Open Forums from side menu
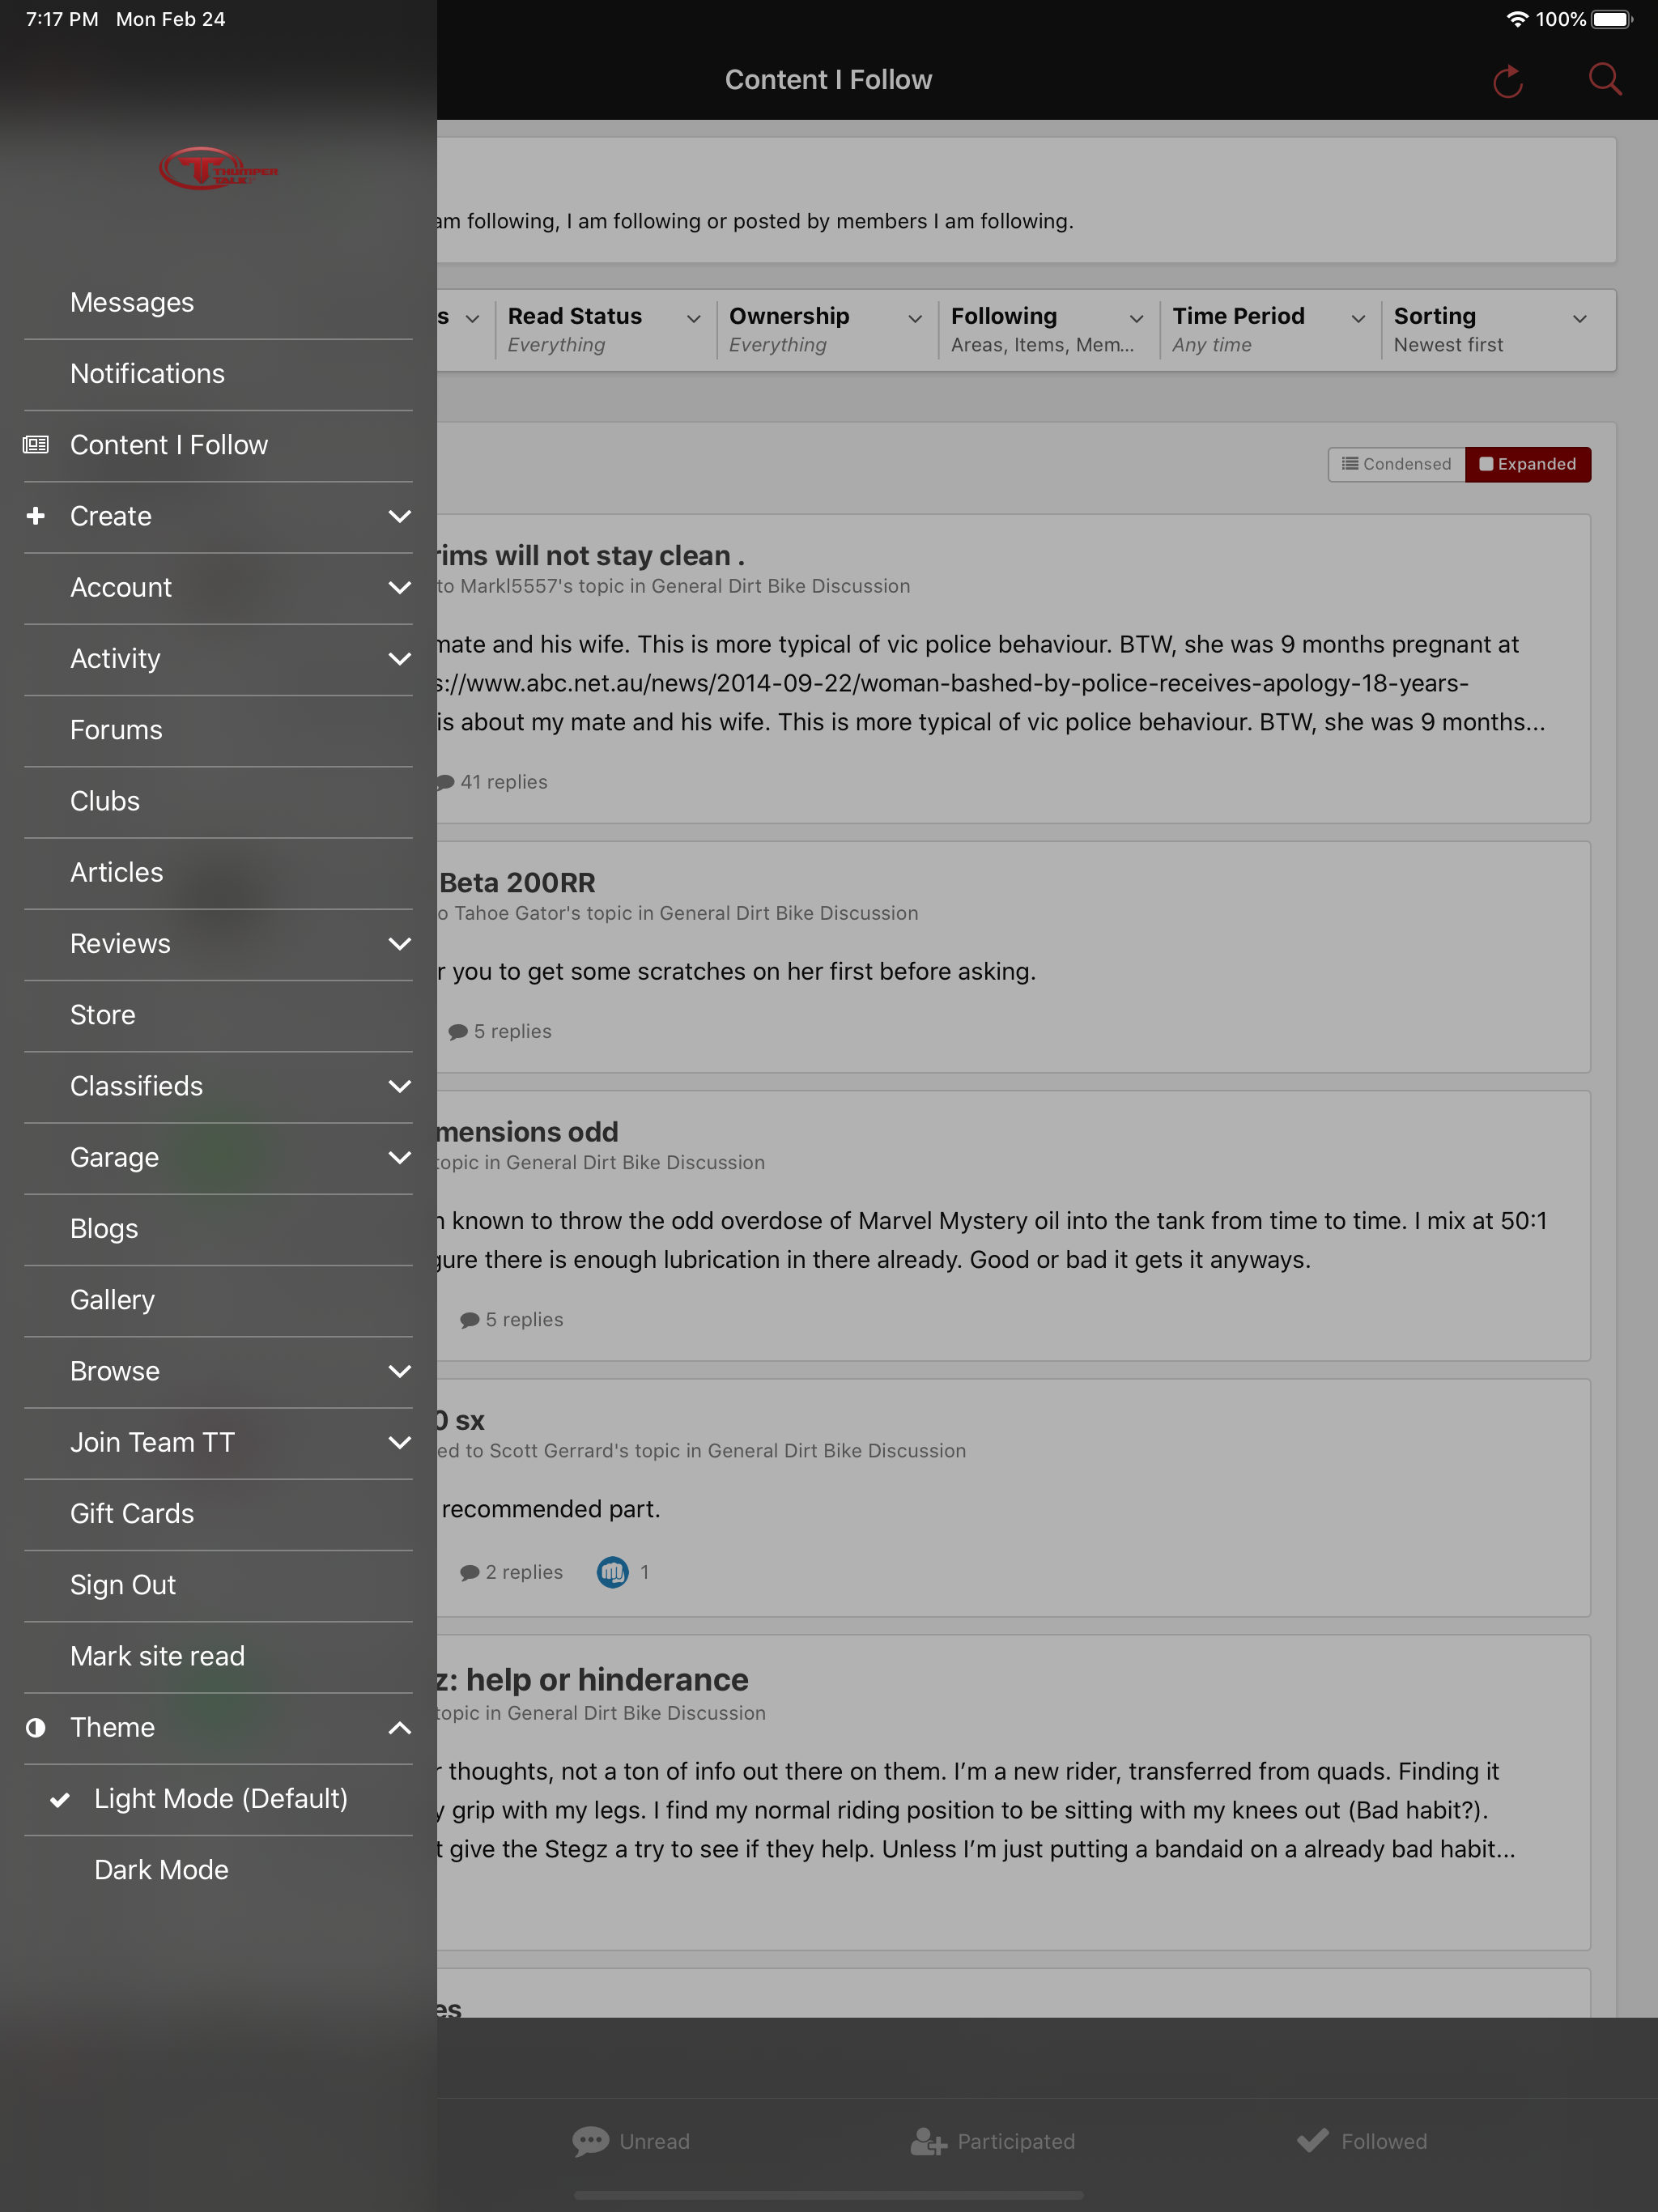Image resolution: width=1658 pixels, height=2212 pixels. click(x=218, y=730)
